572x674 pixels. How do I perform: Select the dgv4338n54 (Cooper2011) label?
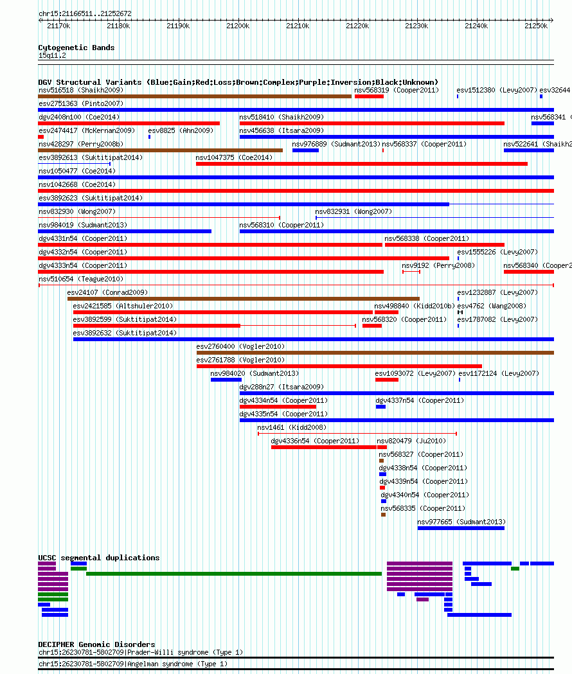[423, 468]
